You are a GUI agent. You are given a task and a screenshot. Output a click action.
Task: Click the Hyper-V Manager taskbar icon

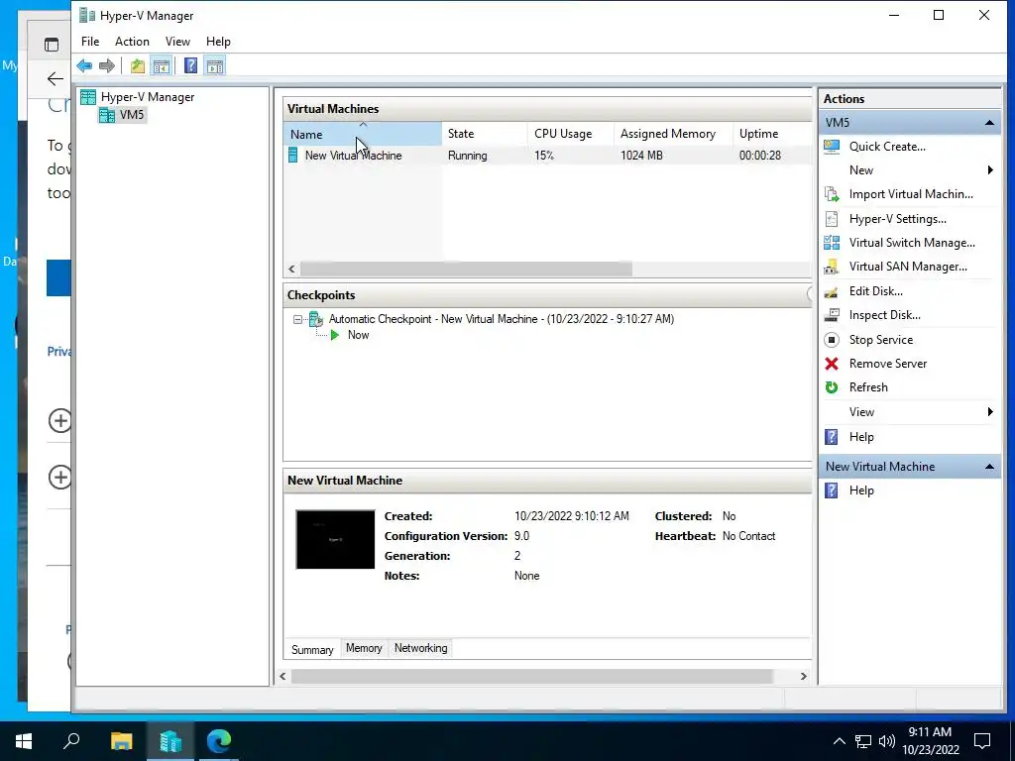coord(170,741)
